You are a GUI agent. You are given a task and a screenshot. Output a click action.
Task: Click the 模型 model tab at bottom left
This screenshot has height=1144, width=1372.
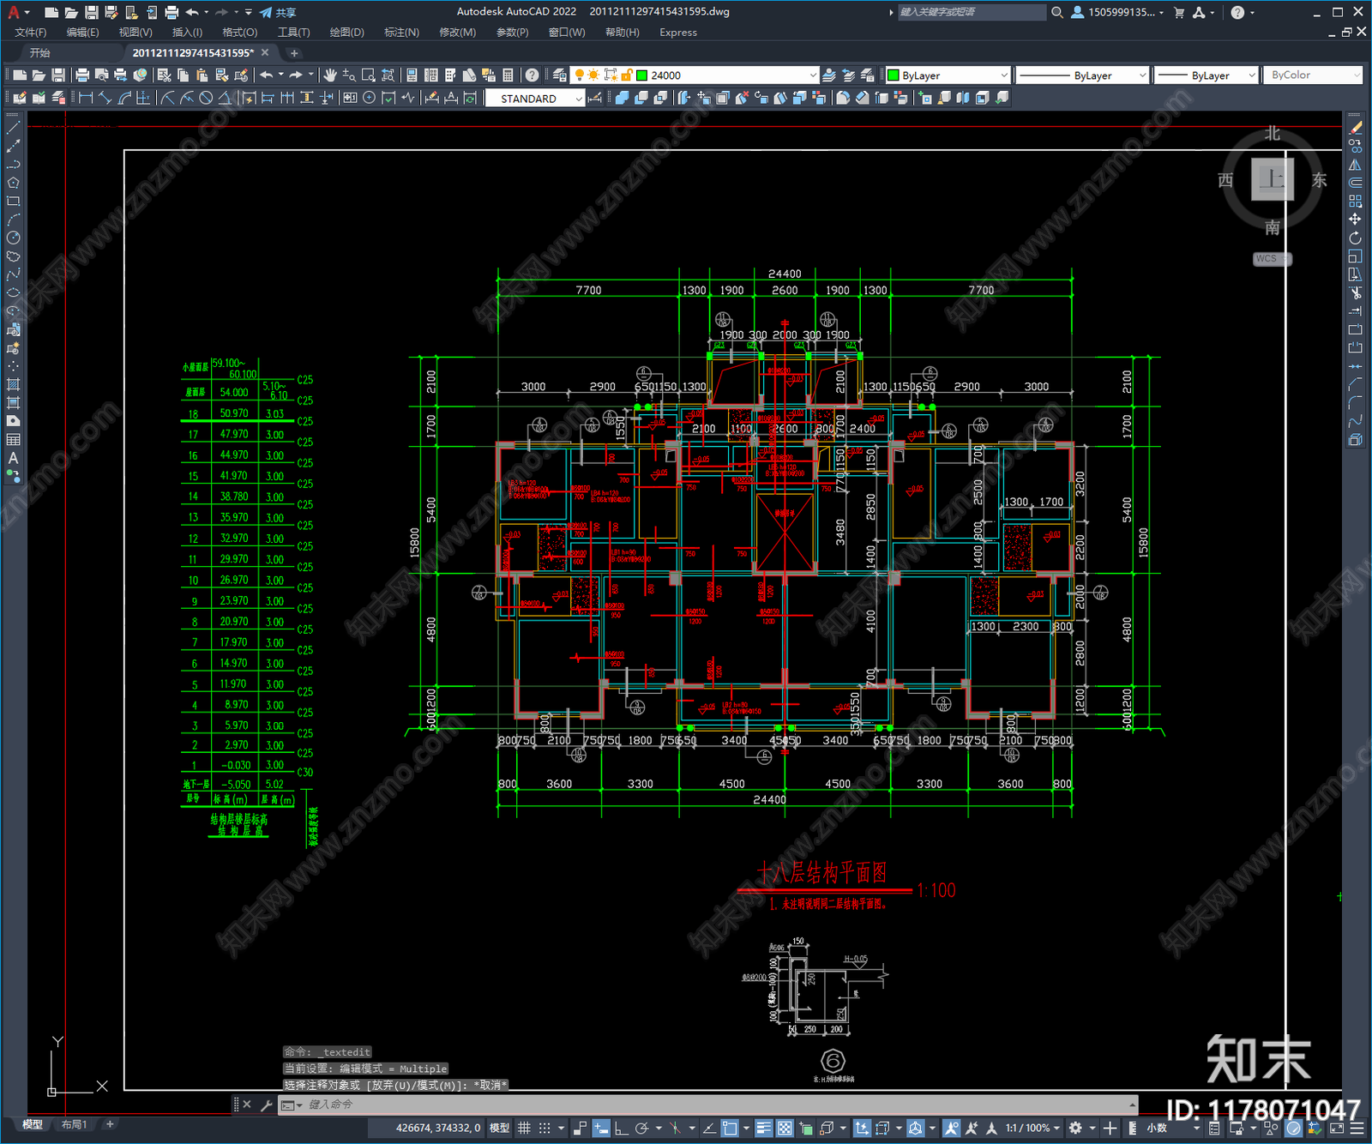point(33,1124)
